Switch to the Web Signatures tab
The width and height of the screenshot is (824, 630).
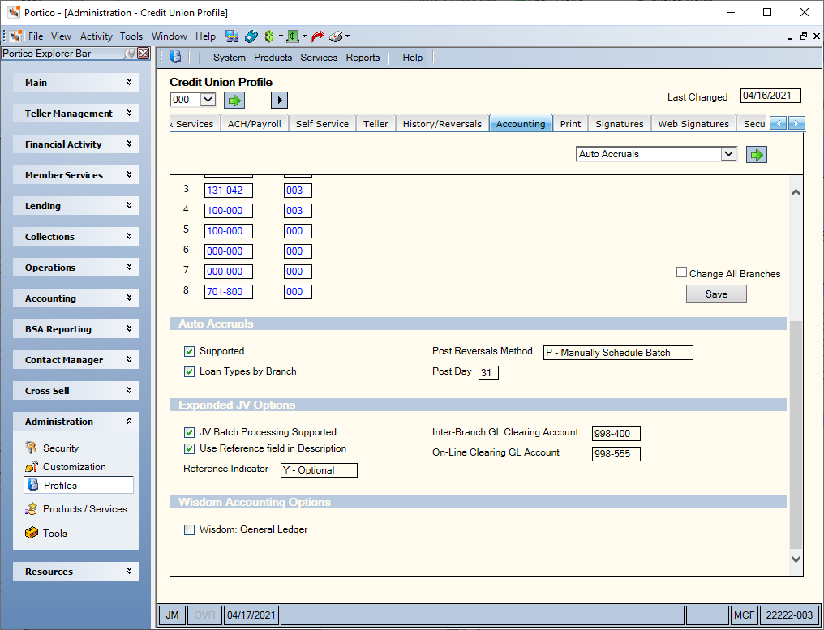[693, 123]
